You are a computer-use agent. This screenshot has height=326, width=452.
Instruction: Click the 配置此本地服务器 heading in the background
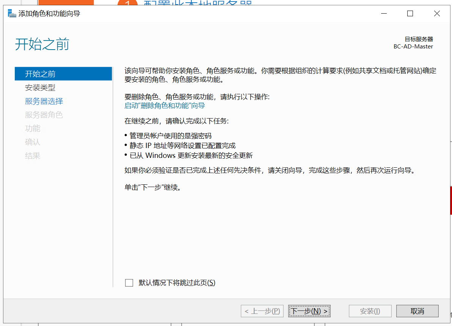tap(197, 3)
